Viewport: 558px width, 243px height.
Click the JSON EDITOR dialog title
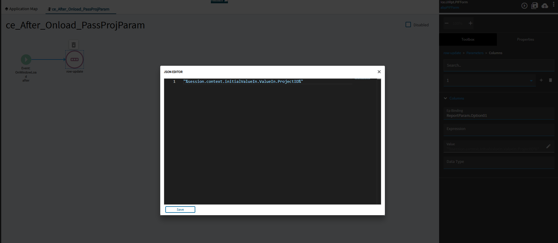173,72
